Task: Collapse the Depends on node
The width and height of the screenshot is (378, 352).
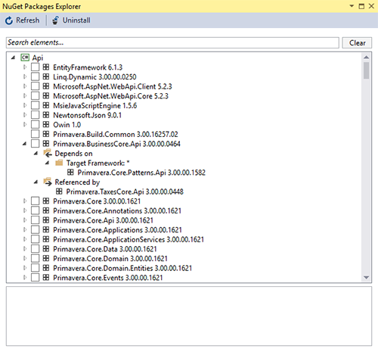Action: pos(36,154)
